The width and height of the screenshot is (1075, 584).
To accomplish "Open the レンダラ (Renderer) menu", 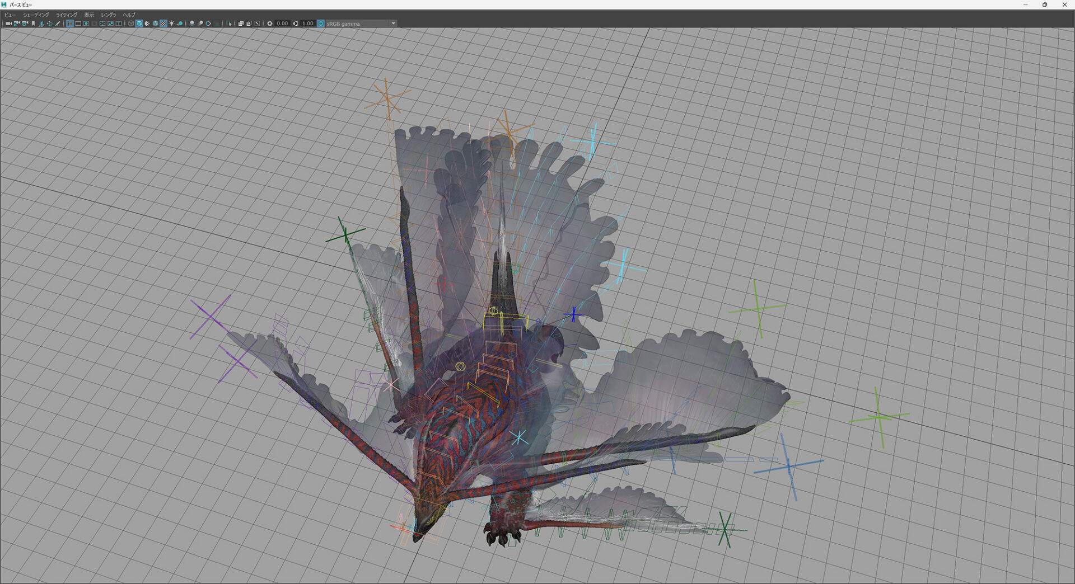I will [109, 15].
